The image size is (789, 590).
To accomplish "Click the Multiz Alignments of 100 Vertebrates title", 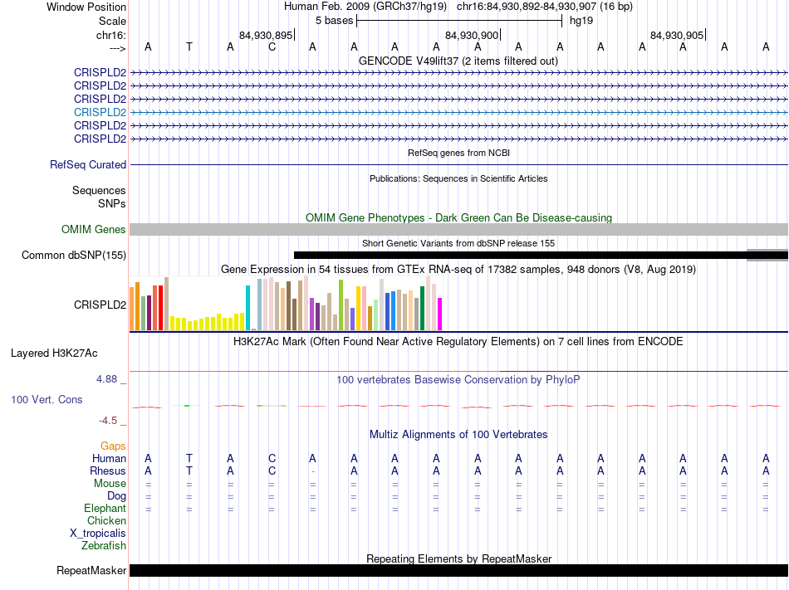I will point(458,435).
